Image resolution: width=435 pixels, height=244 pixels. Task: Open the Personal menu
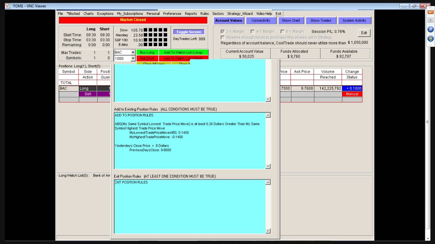click(x=153, y=14)
